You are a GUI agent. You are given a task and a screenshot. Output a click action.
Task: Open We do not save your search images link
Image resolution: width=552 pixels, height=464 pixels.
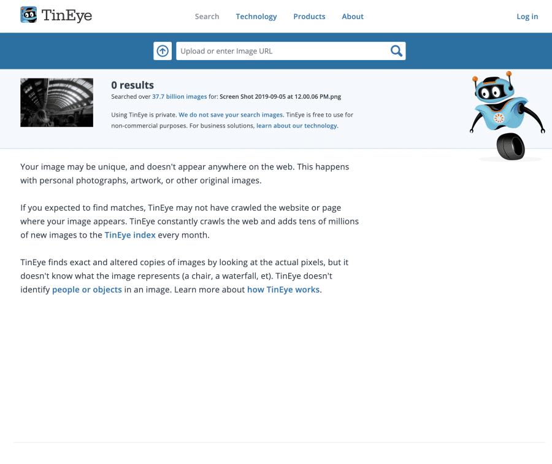[231, 115]
